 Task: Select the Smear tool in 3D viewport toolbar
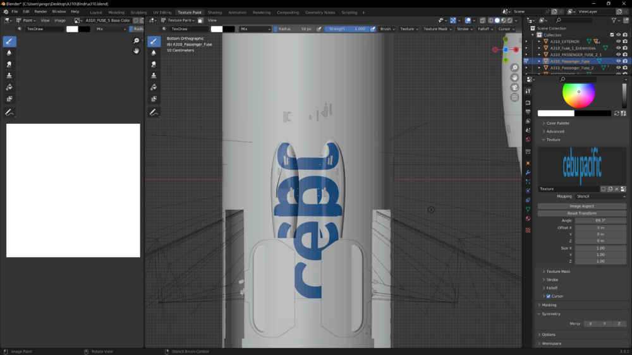pyautogui.click(x=154, y=64)
